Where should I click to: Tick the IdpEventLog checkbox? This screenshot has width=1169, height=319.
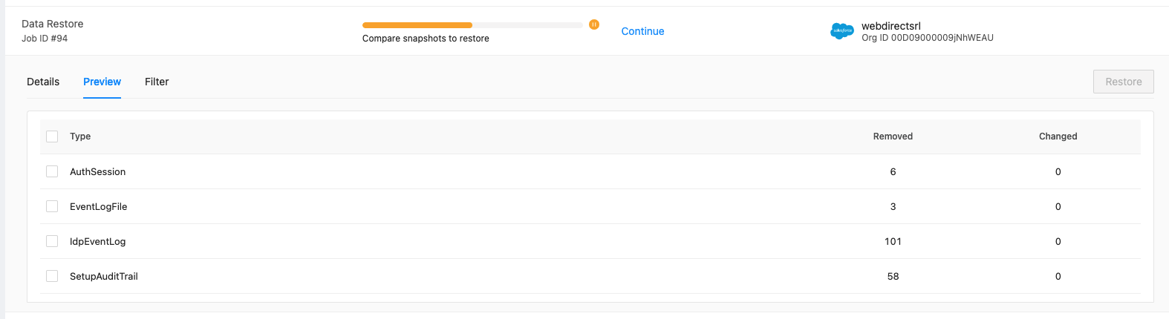pyautogui.click(x=52, y=241)
